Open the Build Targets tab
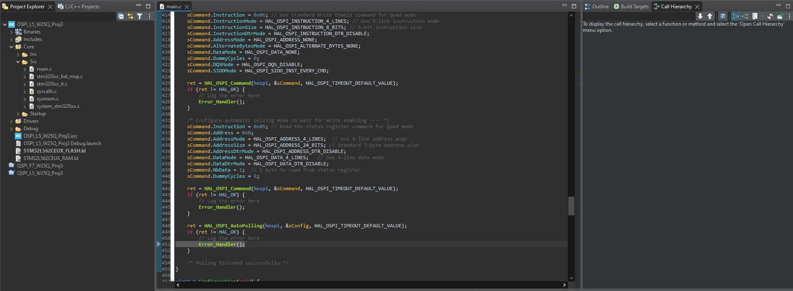This screenshot has width=793, height=291. pos(631,6)
